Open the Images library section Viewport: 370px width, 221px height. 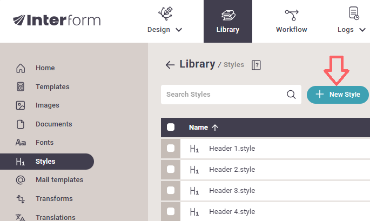point(47,105)
